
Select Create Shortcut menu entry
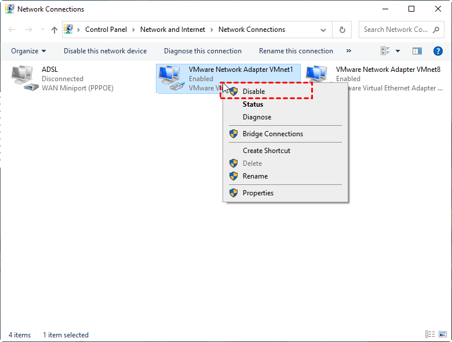(x=285, y=151)
